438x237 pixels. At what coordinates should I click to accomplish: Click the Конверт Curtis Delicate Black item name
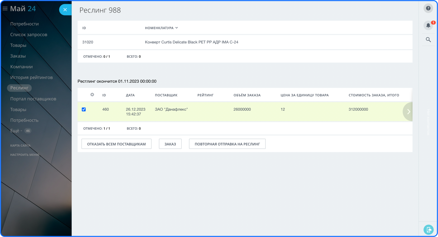(x=192, y=42)
